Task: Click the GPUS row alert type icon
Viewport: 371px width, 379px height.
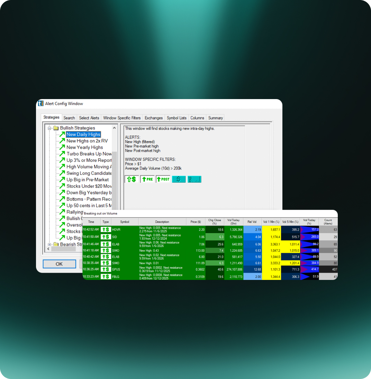Action: point(106,269)
